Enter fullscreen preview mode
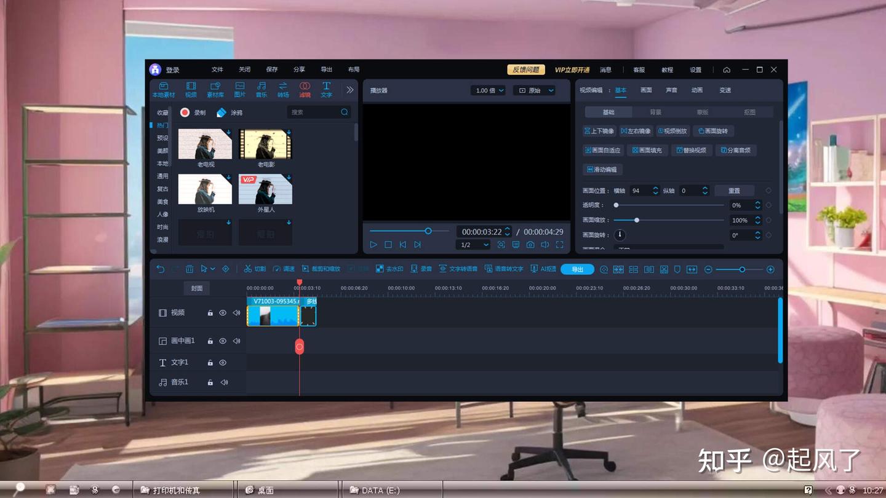Viewport: 886px width, 498px height. click(x=560, y=245)
